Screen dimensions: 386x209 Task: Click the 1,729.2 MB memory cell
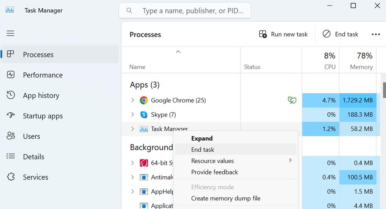[358, 100]
